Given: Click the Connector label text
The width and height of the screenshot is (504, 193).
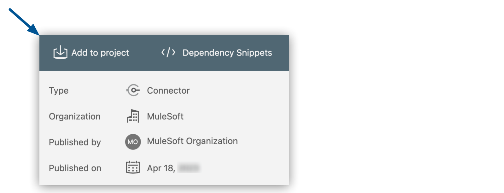Looking at the screenshot, I should (168, 91).
